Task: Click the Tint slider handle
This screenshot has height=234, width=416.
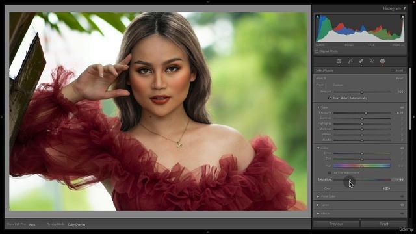Action: click(x=362, y=159)
